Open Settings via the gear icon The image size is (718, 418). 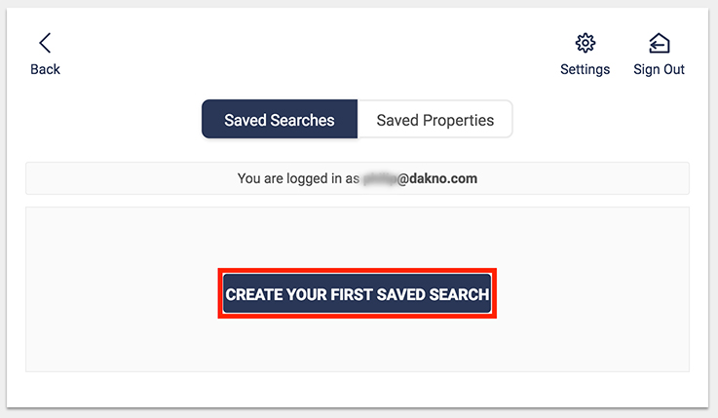point(586,43)
